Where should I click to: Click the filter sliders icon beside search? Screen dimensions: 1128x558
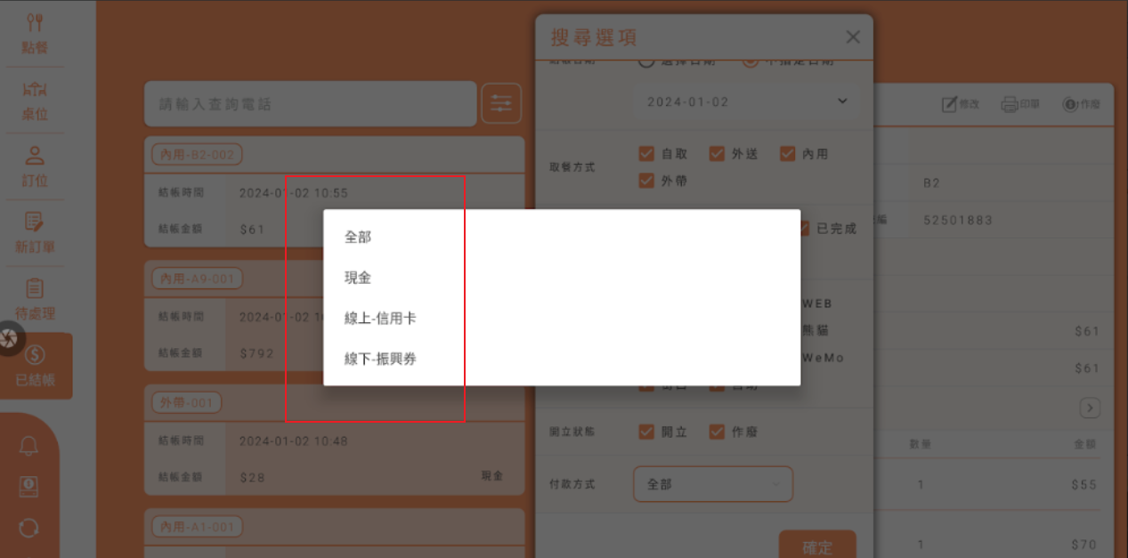click(501, 104)
